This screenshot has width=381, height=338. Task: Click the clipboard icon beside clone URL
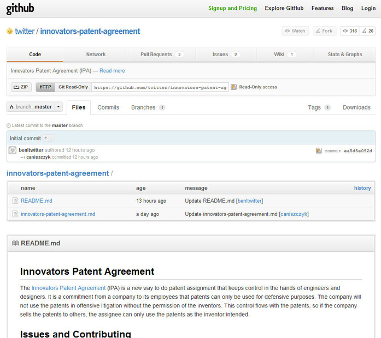[x=233, y=87]
